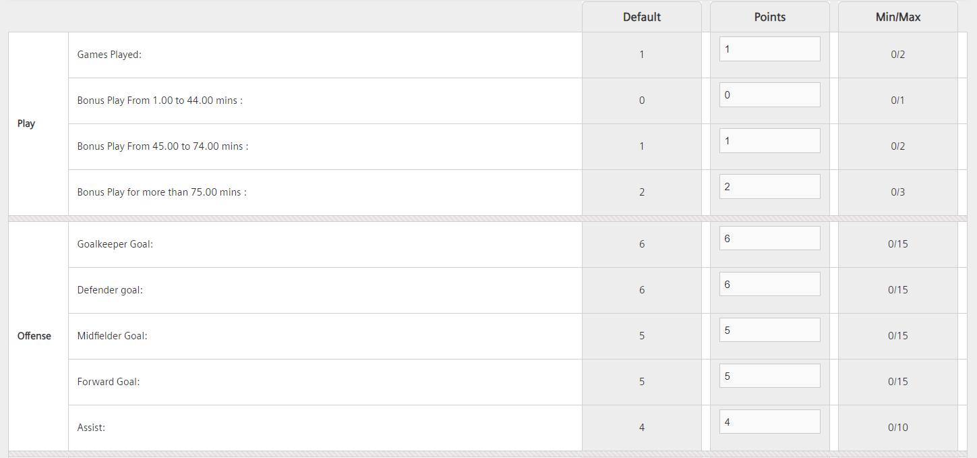This screenshot has height=458, width=977.
Task: Click the 0/3 min/max value cell
Action: coord(898,192)
